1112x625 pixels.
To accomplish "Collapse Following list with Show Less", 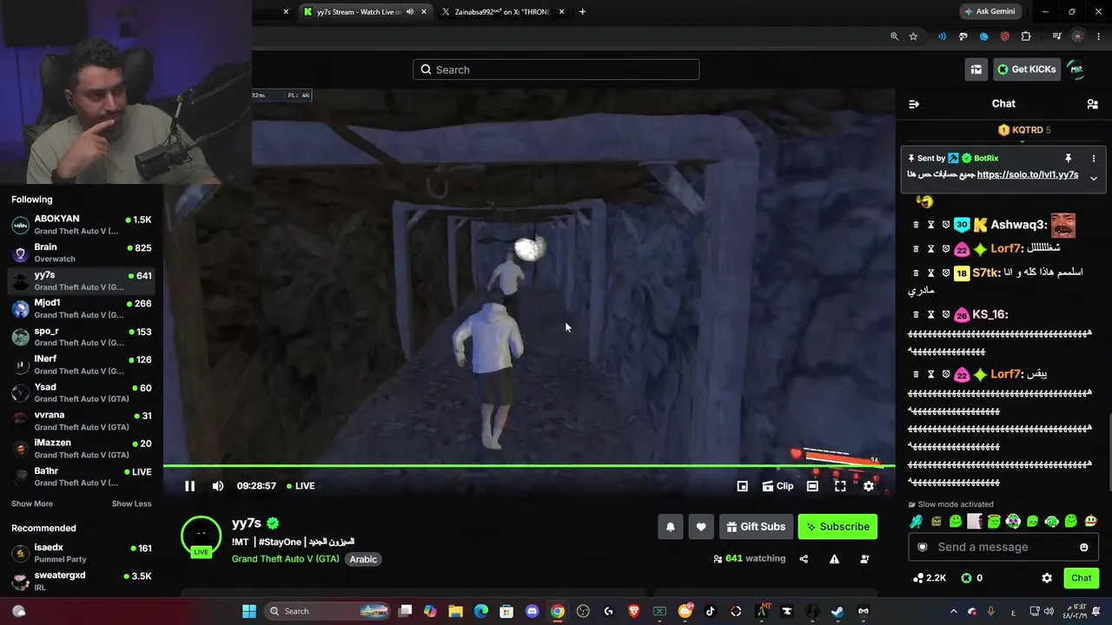I will coord(131,504).
